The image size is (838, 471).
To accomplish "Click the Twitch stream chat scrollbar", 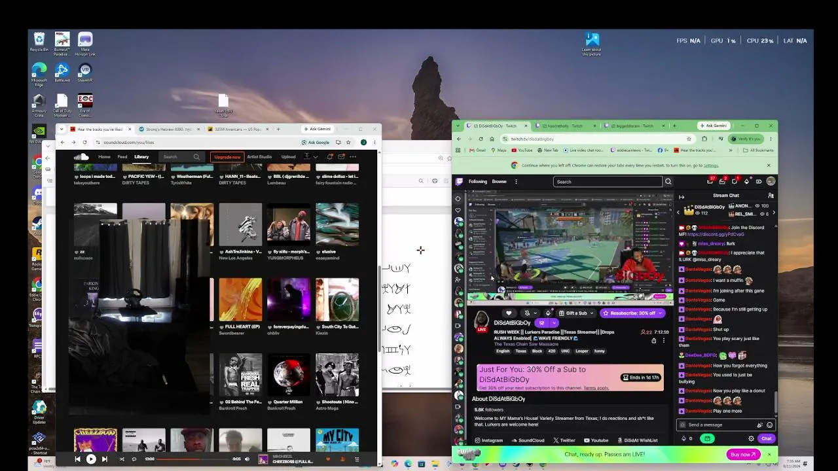I will (x=776, y=402).
